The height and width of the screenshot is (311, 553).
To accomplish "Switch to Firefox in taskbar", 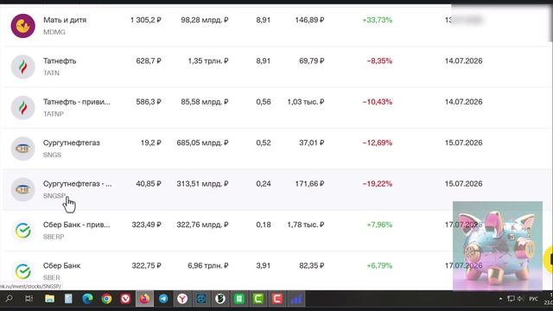I will (x=144, y=299).
